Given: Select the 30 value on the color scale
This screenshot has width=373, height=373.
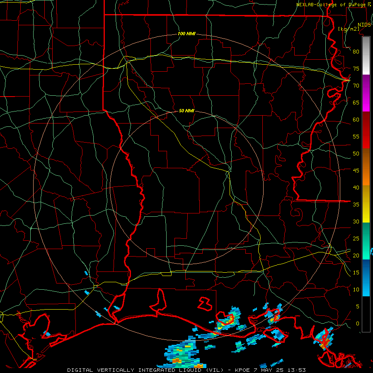Looking at the screenshot, I should coord(356,221).
